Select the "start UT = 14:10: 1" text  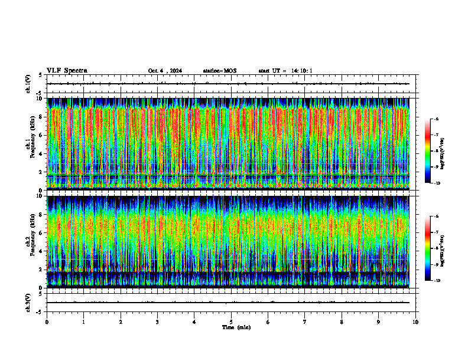click(x=285, y=71)
